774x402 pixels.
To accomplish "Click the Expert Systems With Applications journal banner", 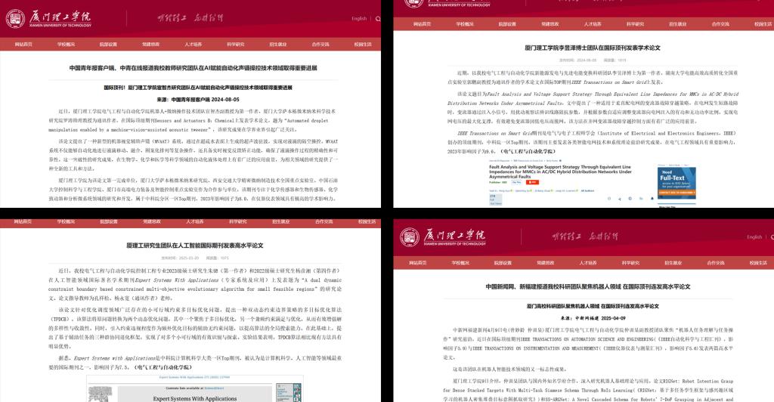I will point(194,393).
